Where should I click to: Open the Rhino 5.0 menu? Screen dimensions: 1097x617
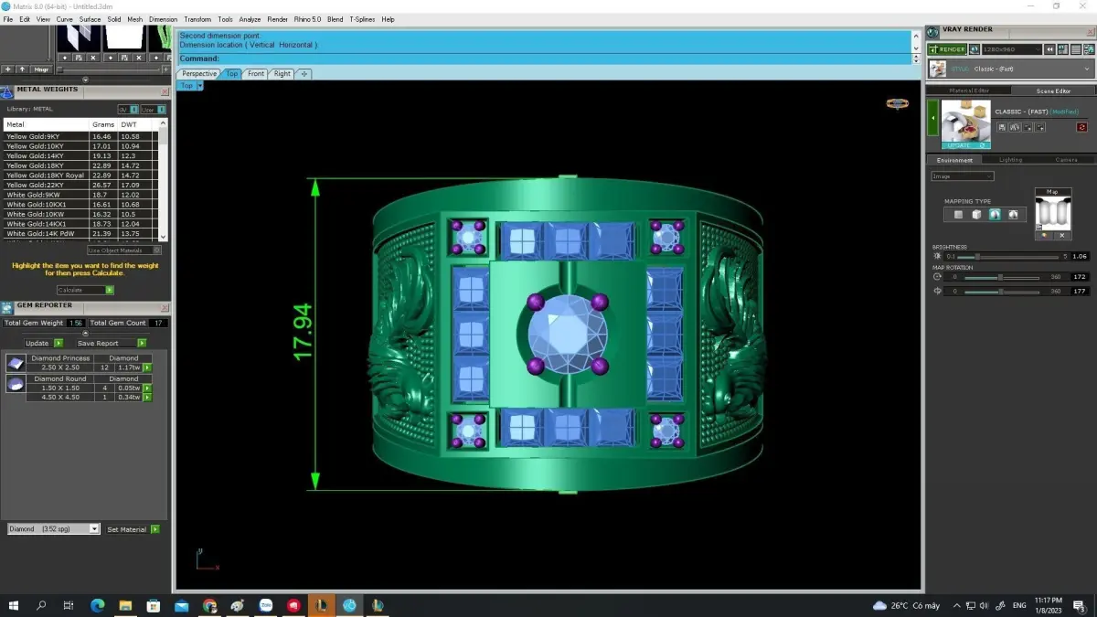pyautogui.click(x=306, y=19)
